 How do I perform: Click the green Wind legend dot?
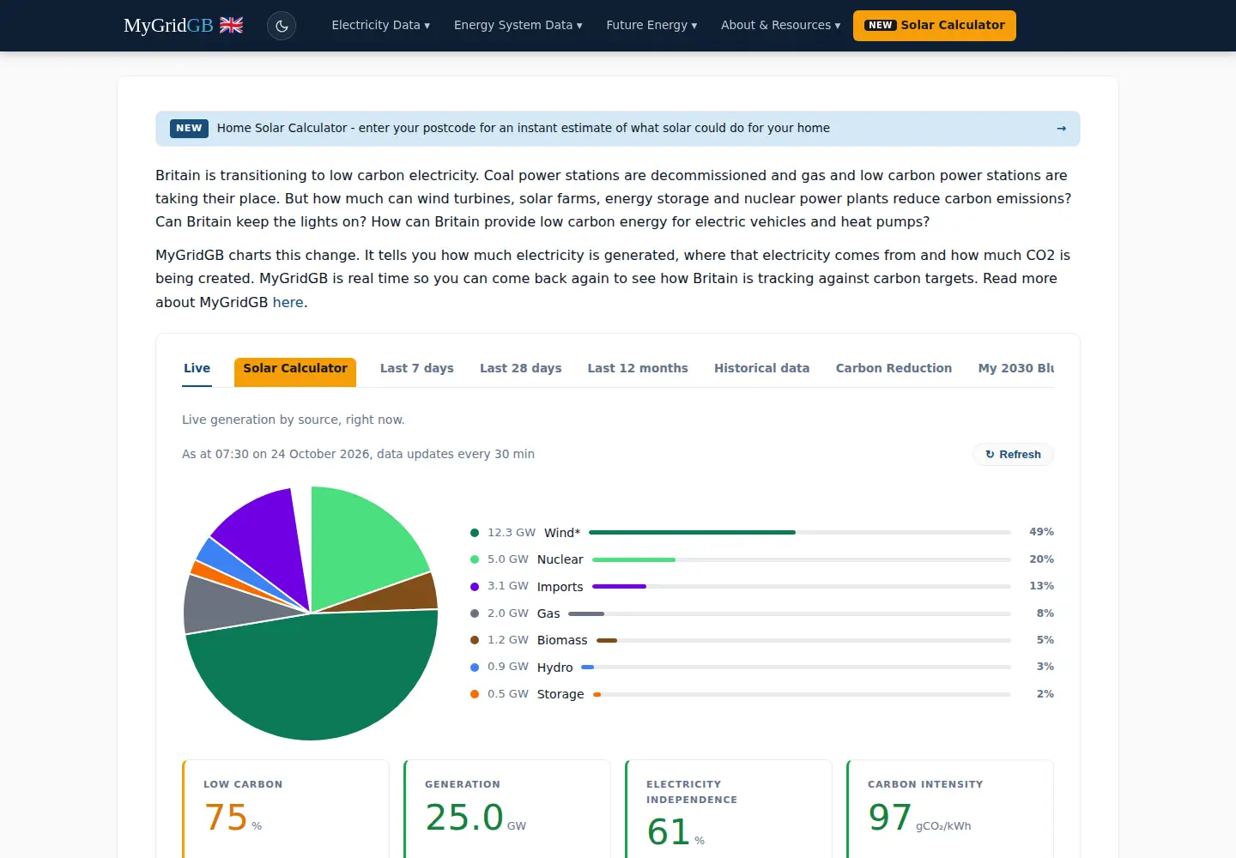(x=475, y=533)
